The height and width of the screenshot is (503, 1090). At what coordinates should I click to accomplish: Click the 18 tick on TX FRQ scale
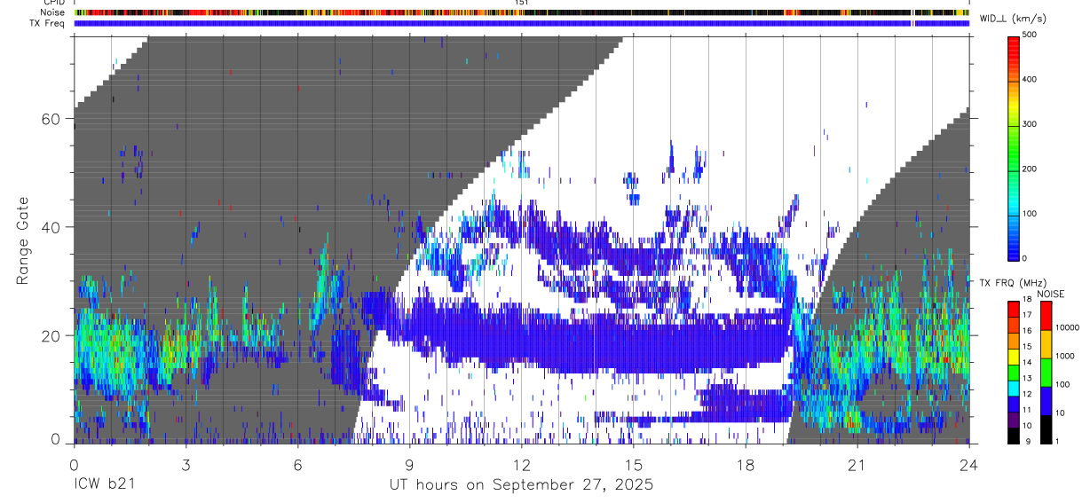pyautogui.click(x=1028, y=301)
